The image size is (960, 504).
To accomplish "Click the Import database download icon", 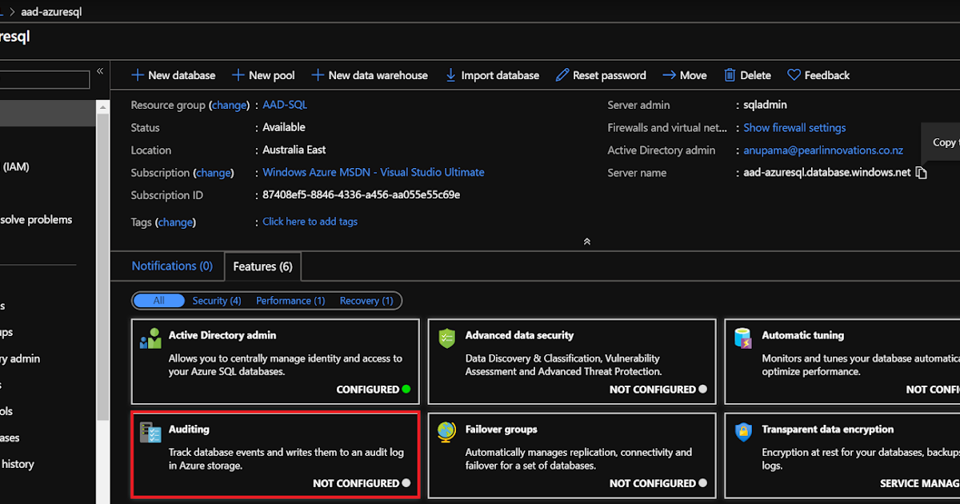I will coord(450,75).
